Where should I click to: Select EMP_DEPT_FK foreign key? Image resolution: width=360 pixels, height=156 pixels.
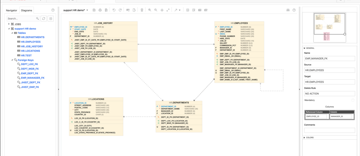(30, 73)
